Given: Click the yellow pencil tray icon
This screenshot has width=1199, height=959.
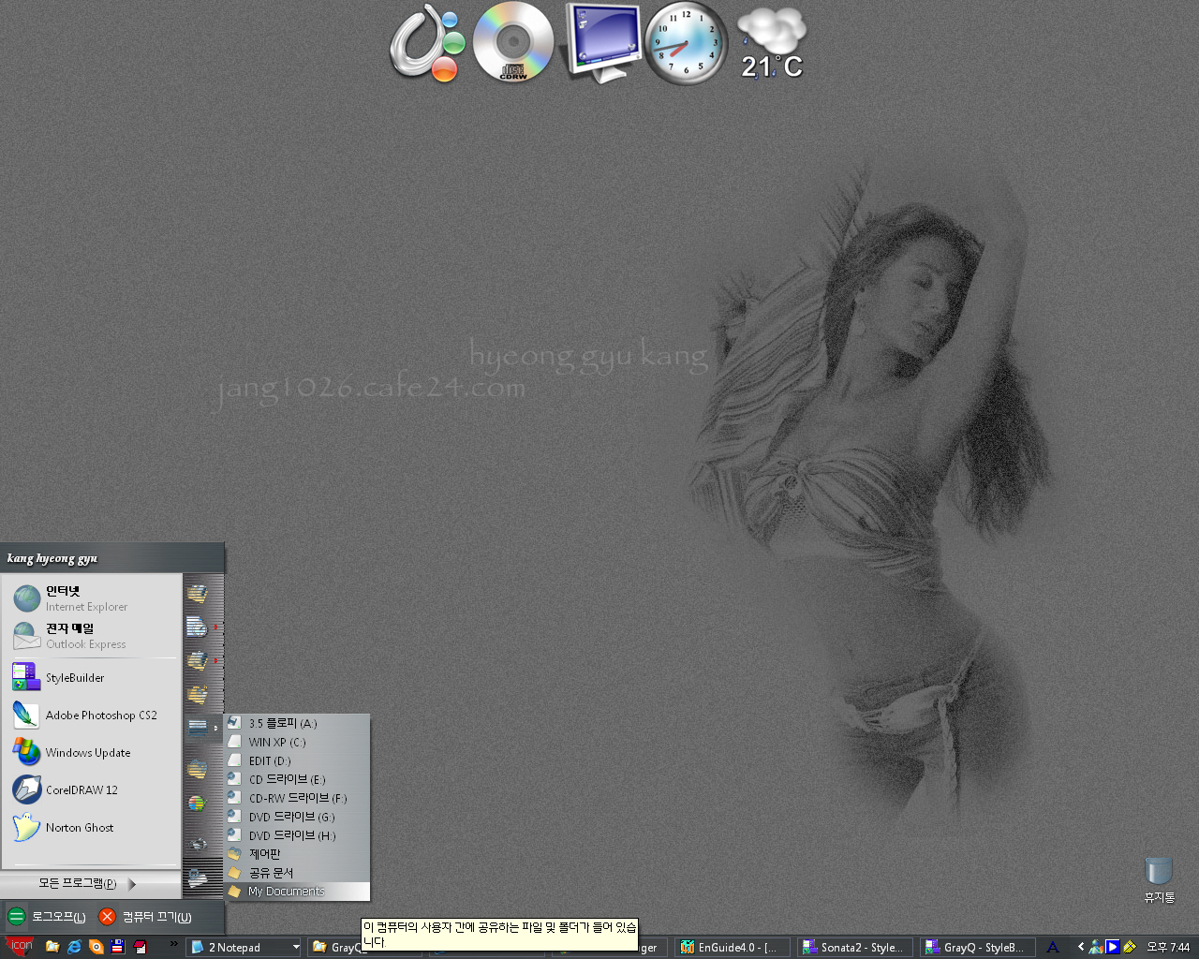Looking at the screenshot, I should [x=1130, y=947].
